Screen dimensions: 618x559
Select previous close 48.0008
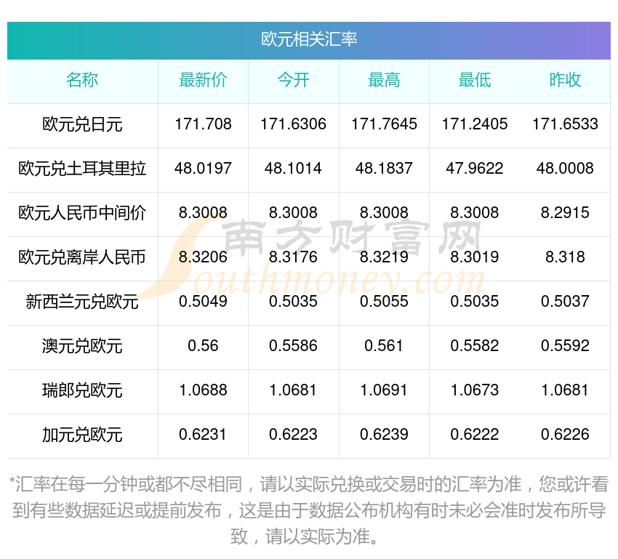point(565,169)
